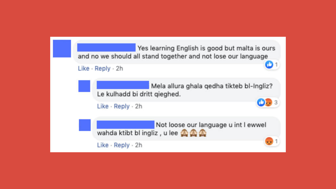Click the first see-no-evil monkey emoji

184,133
